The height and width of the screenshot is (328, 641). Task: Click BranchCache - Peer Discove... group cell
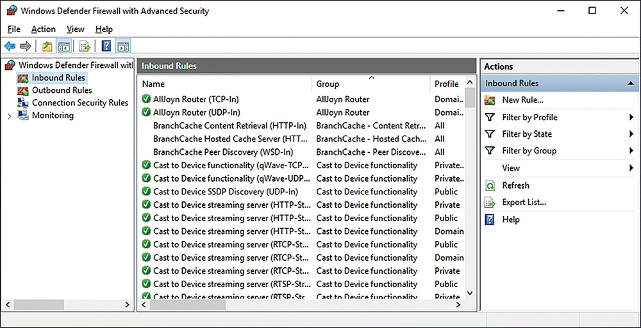click(371, 152)
